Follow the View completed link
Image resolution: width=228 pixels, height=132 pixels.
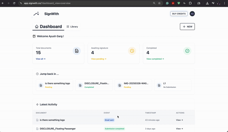coord(155,59)
